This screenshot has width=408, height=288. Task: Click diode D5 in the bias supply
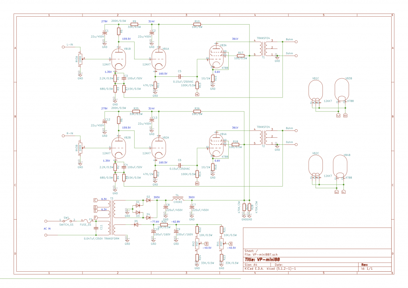pos(136,224)
